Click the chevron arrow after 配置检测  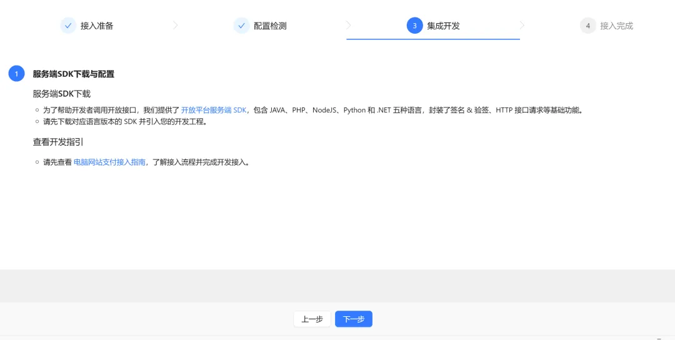point(349,26)
